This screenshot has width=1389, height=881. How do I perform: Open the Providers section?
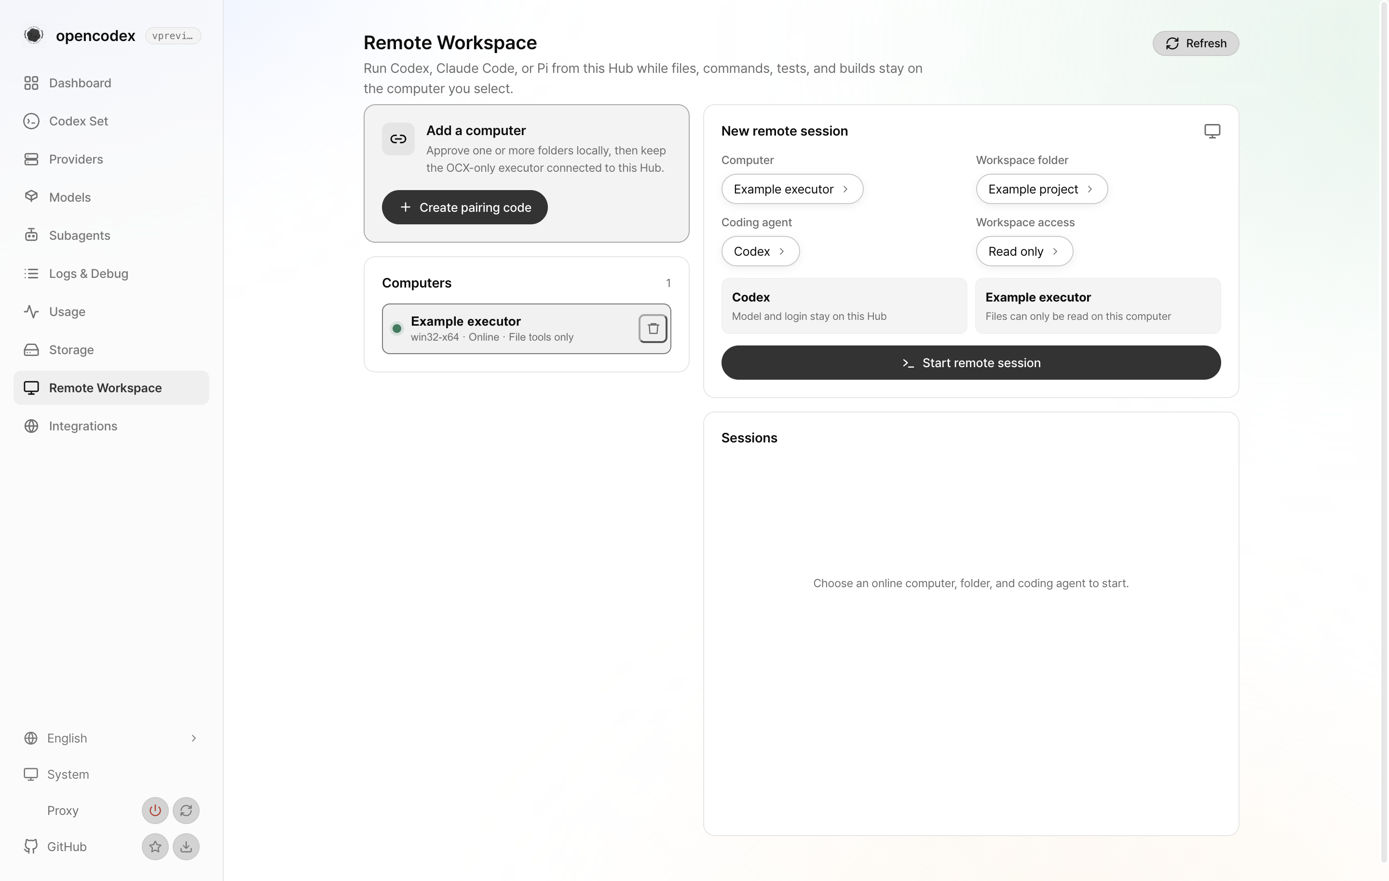[x=111, y=159]
